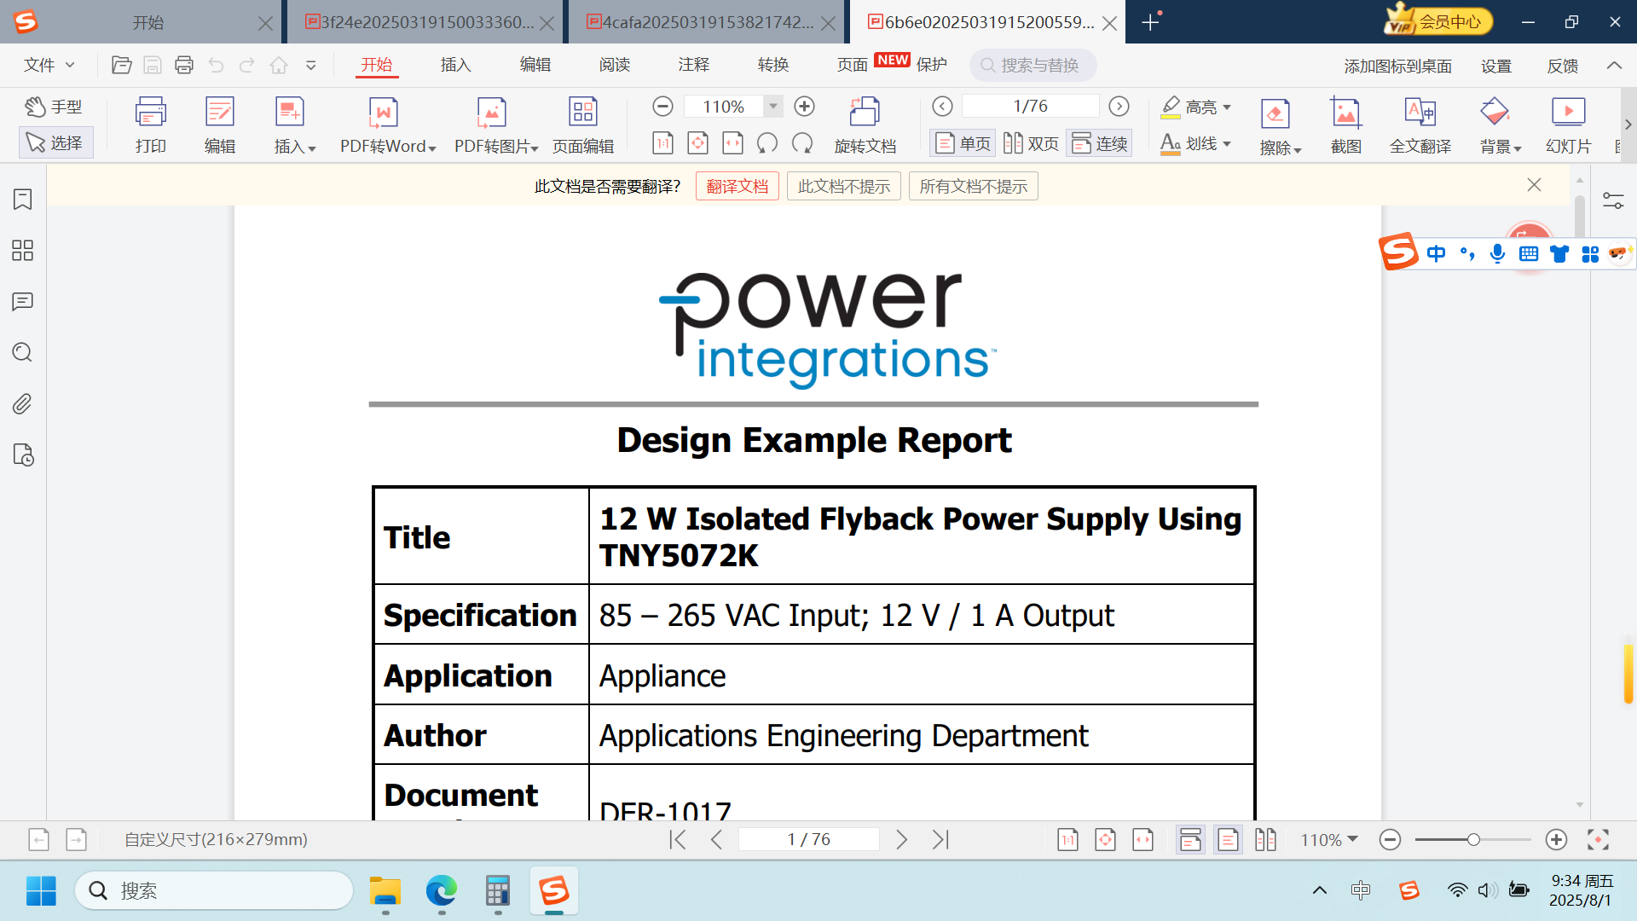The width and height of the screenshot is (1637, 921).
Task: Collapse the ribbon with the chevron
Action: click(x=1614, y=66)
